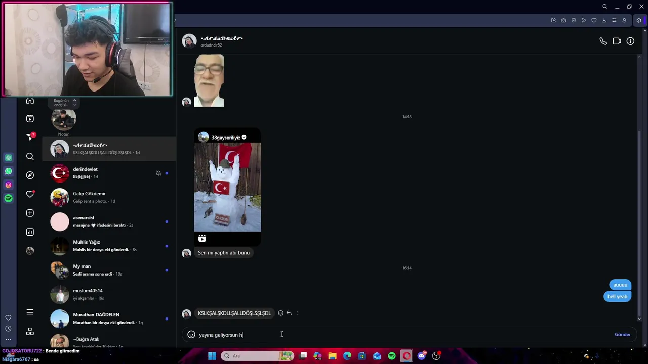Click Opera toolbar send arrow icon

click(584, 20)
